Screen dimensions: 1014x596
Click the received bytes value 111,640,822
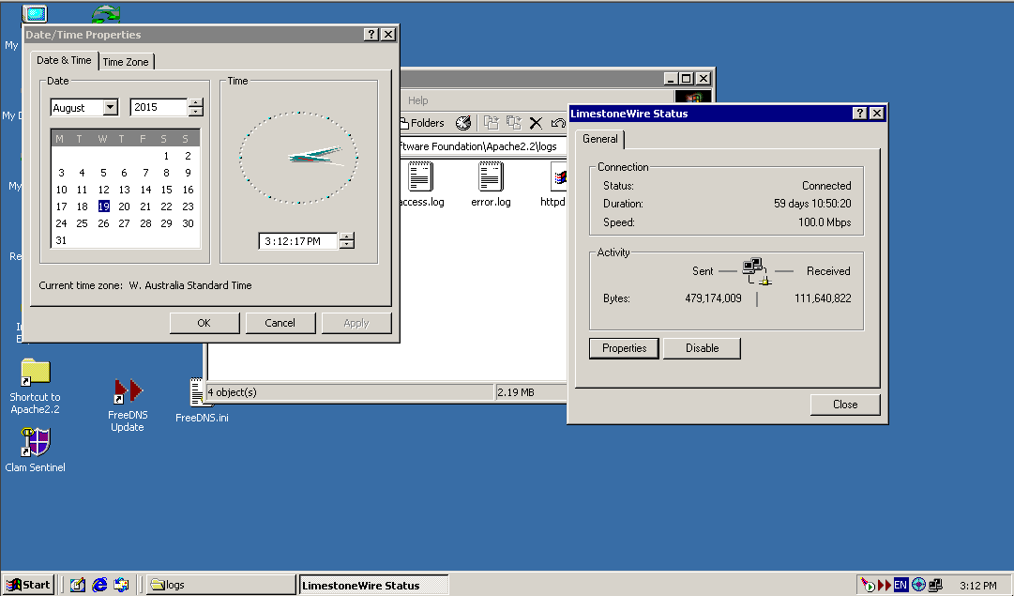[x=823, y=298]
